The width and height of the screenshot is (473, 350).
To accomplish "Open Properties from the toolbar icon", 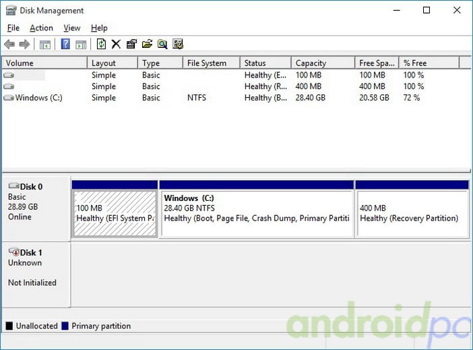I will point(131,45).
